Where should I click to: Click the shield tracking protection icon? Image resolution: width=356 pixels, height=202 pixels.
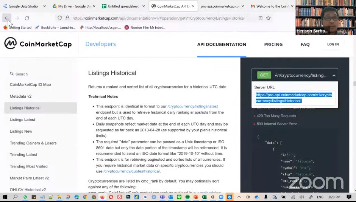pos(59,18)
